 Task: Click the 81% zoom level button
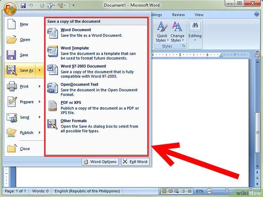coord(199,191)
